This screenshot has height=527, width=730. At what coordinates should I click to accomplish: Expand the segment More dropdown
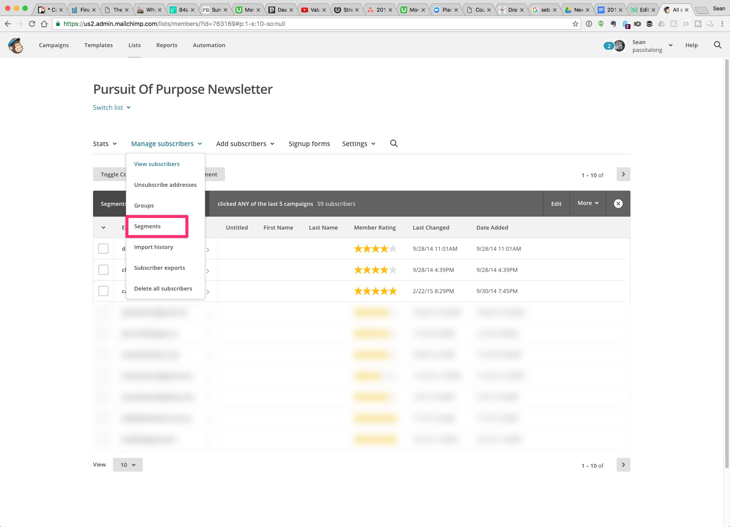588,203
